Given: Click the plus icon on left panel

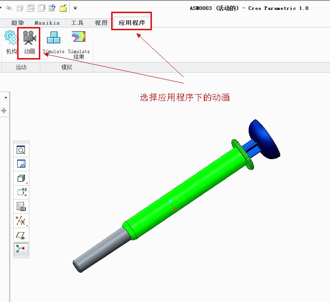Looking at the screenshot, I should 4,110.
